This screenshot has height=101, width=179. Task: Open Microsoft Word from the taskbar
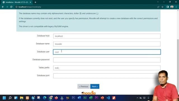point(79,98)
